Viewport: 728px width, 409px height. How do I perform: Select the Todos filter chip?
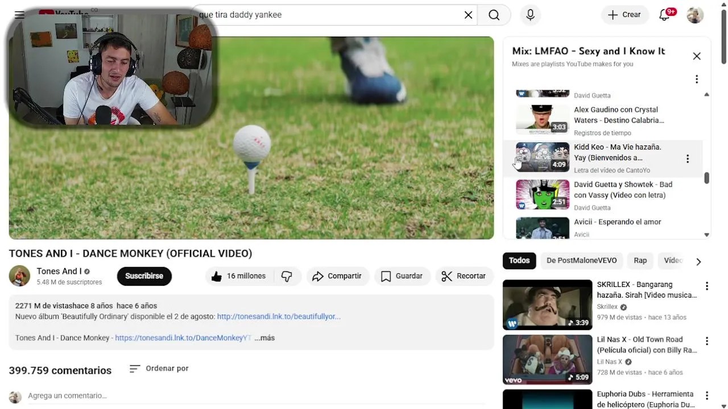click(519, 261)
